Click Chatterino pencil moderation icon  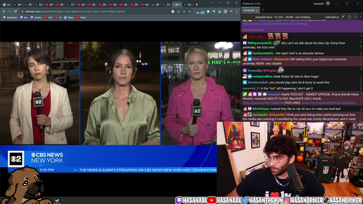tap(343, 17)
